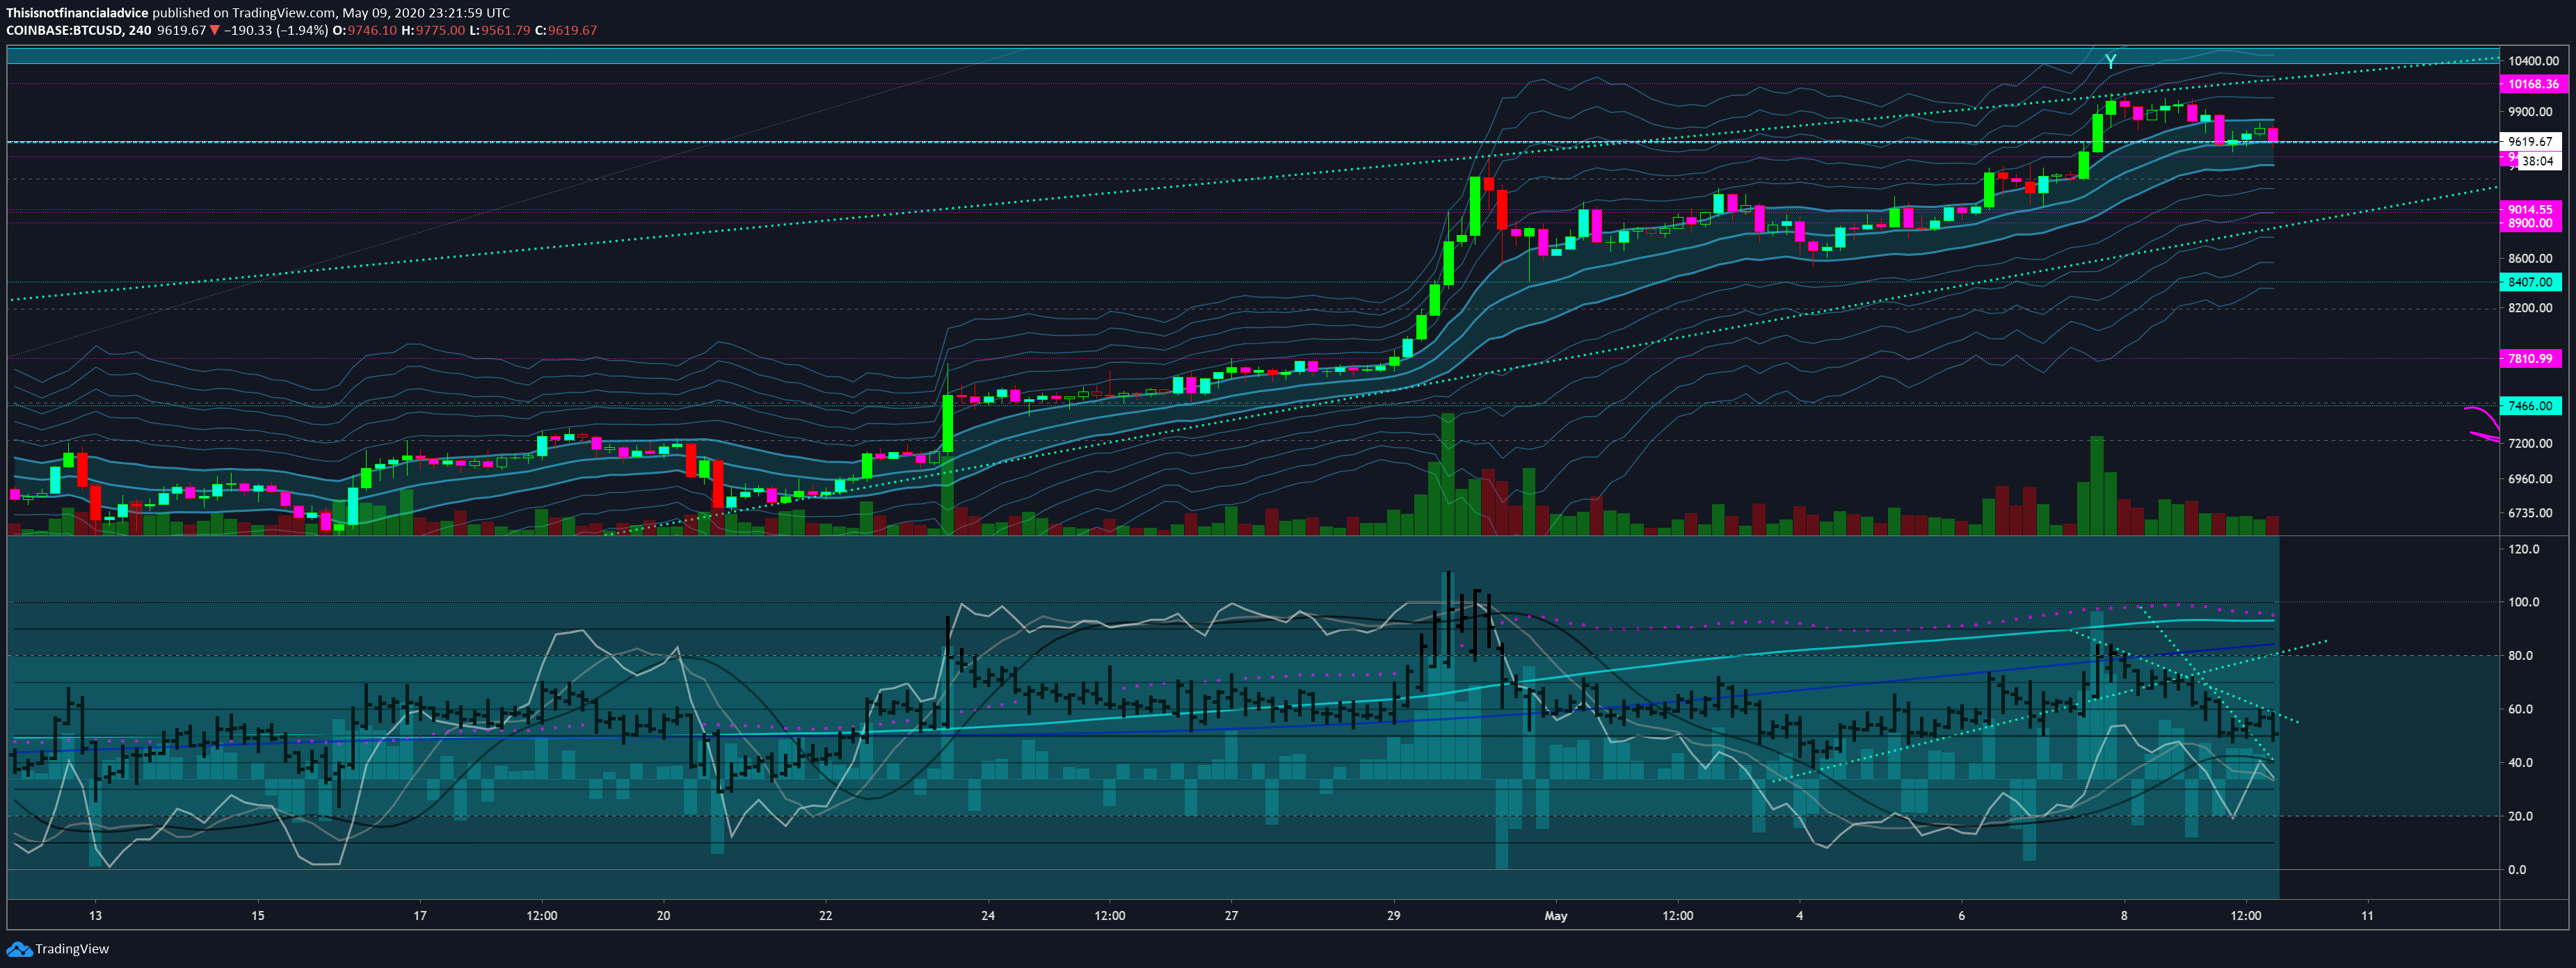Click the 10400.00 price axis value
Image resolution: width=2576 pixels, height=968 pixels.
(2533, 61)
